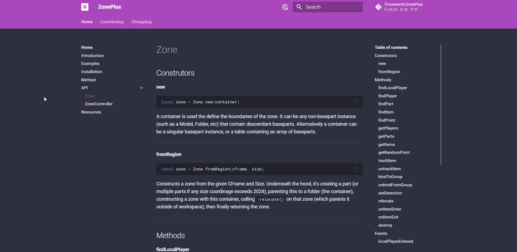Click the table of contents scrollbar
This screenshot has width=517, height=252.
(441, 104)
